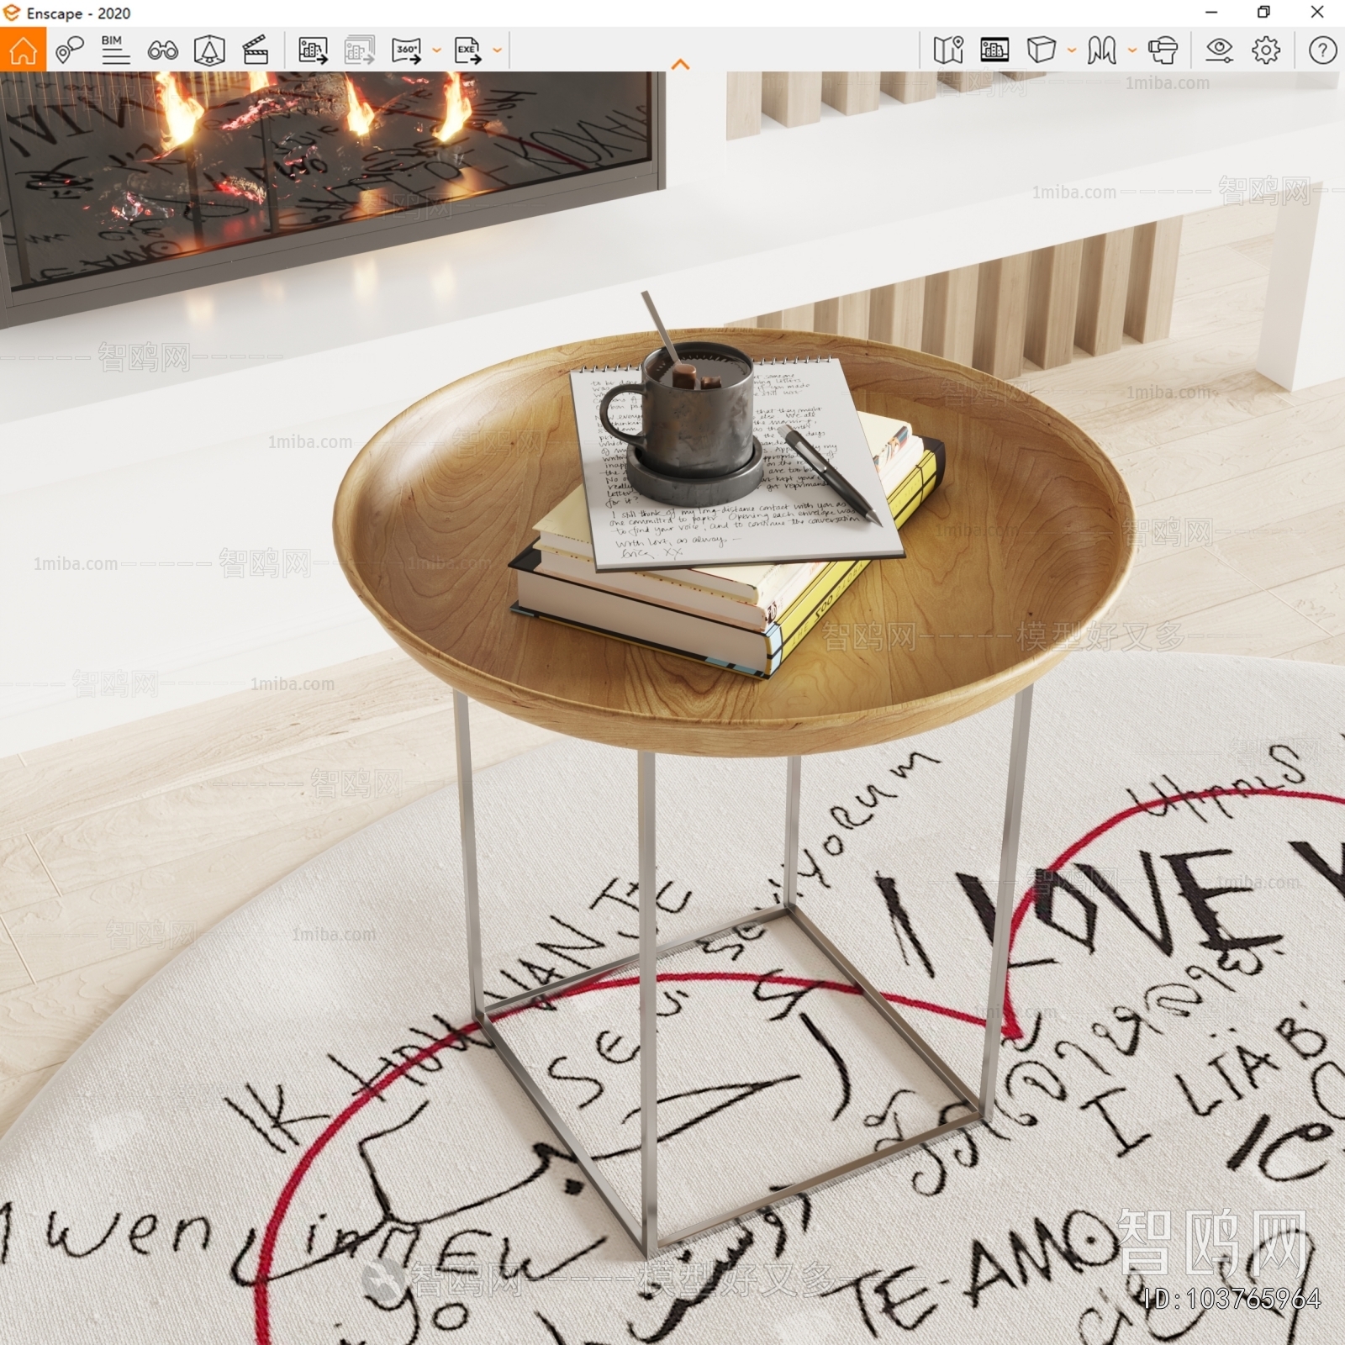
Task: Expand the projection mode dropdown arrow
Action: tap(1071, 50)
